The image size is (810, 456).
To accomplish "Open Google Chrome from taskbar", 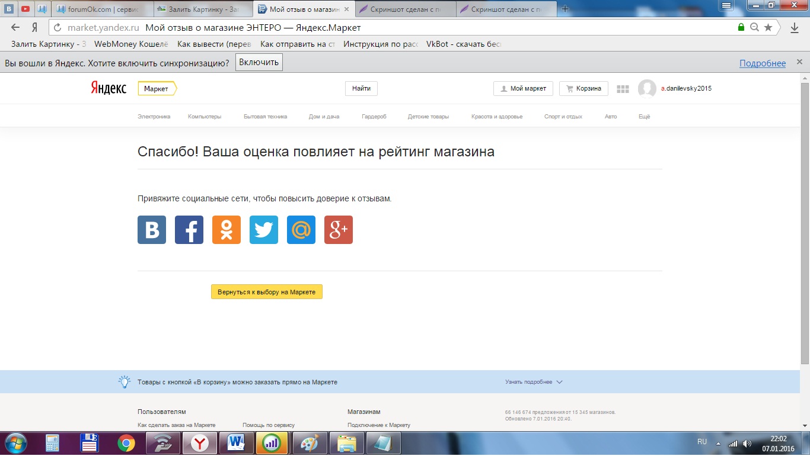I will click(126, 443).
